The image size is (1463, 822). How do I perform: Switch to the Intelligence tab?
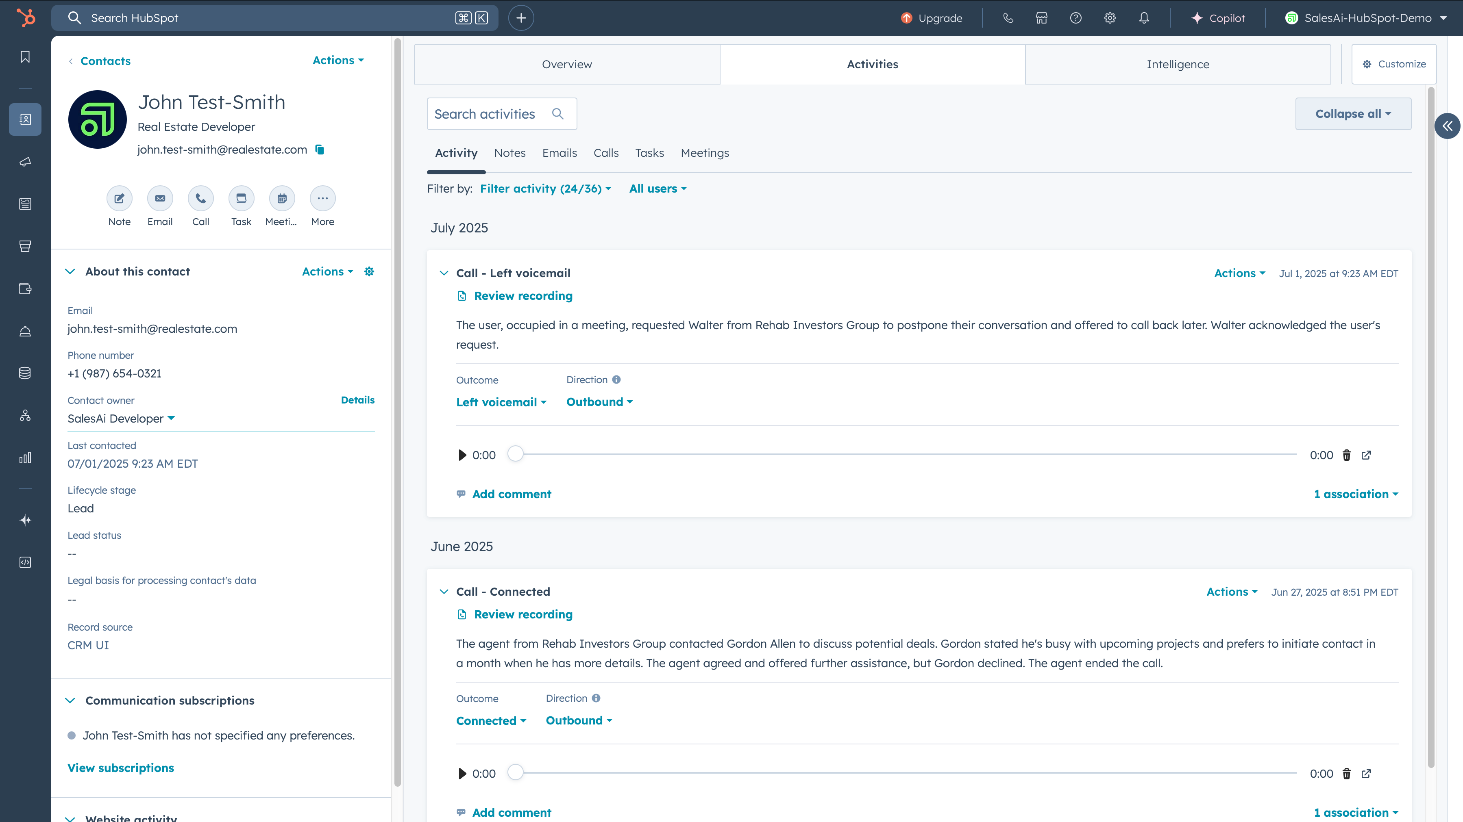pos(1177,64)
